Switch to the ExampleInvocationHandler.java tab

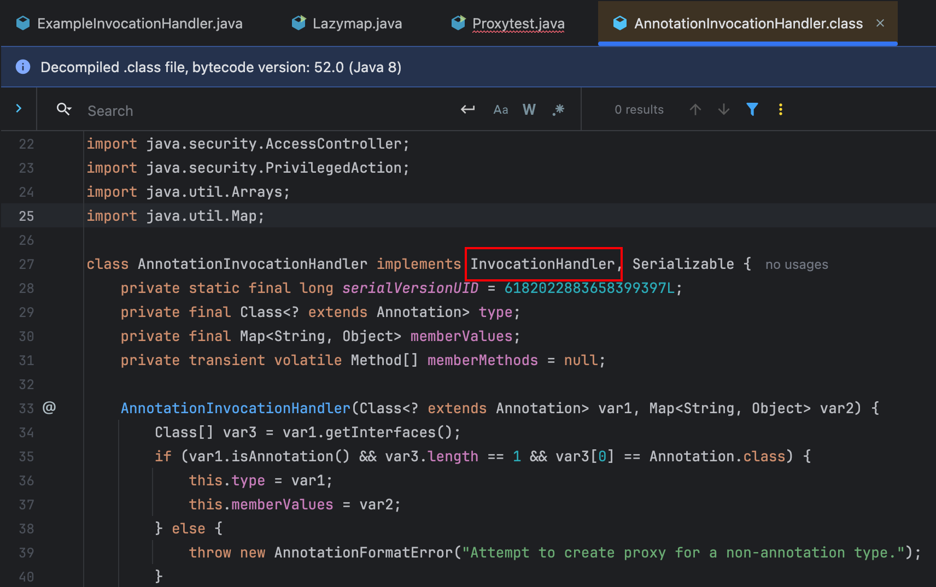[x=130, y=24]
